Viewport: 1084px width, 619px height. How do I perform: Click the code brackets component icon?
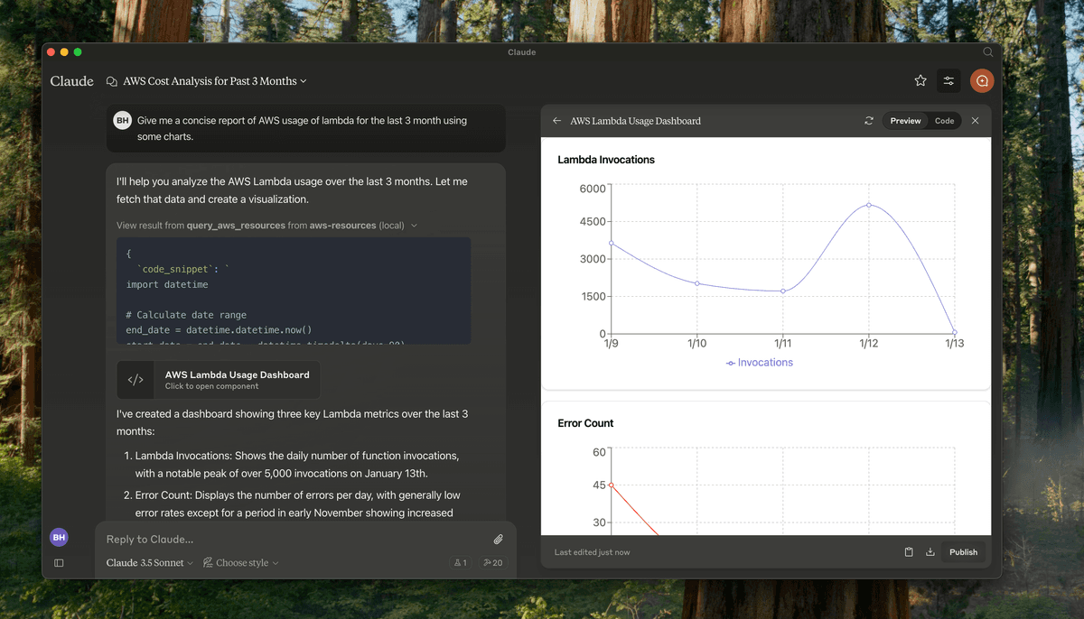(135, 380)
